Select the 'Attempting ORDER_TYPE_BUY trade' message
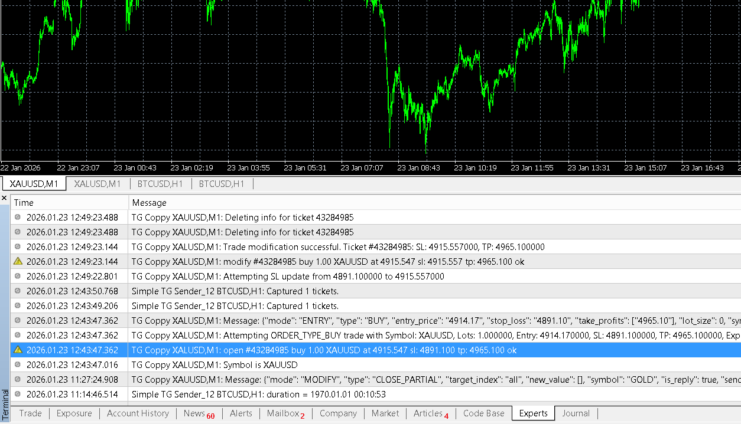This screenshot has height=424, width=741. click(436, 335)
